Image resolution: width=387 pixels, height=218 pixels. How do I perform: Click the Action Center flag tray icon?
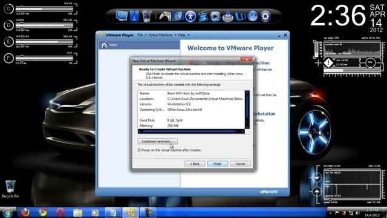(x=337, y=213)
